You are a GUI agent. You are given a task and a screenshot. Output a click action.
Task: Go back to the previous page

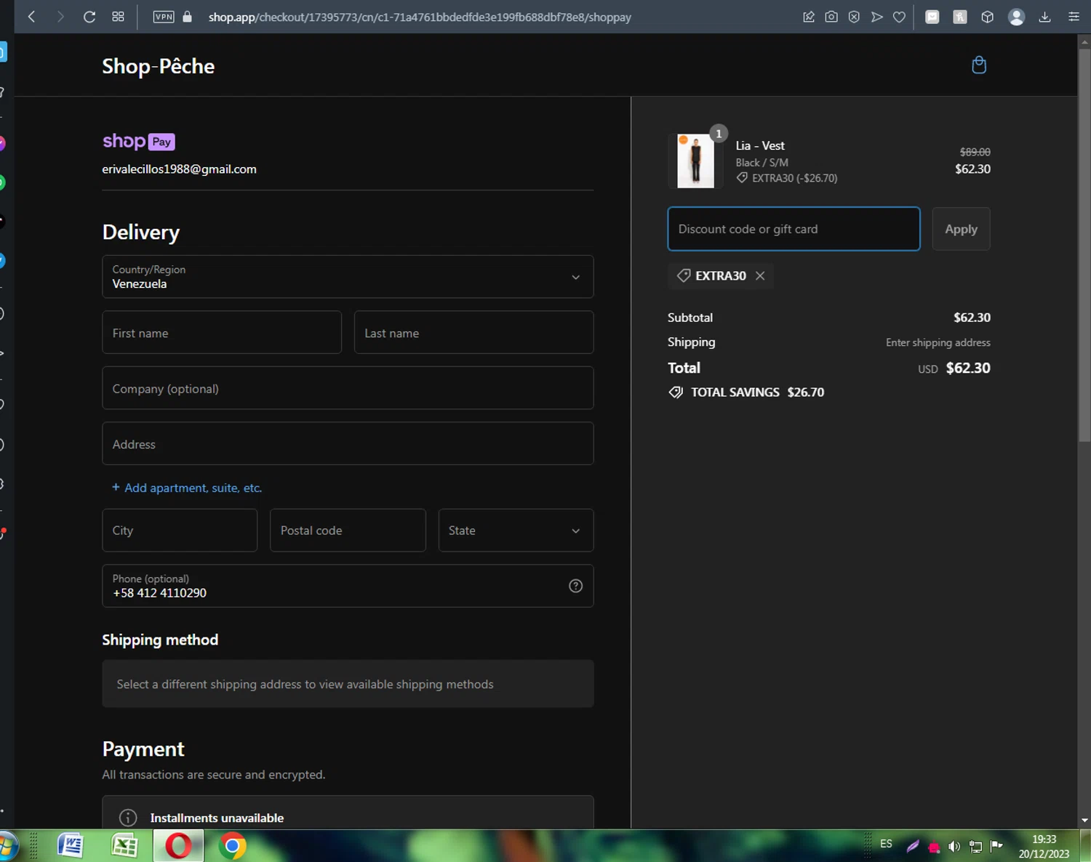pyautogui.click(x=31, y=17)
